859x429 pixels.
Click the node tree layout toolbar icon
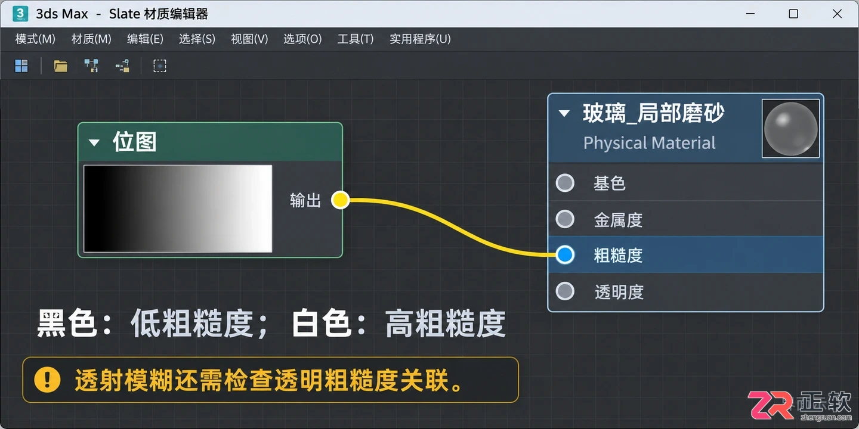91,66
